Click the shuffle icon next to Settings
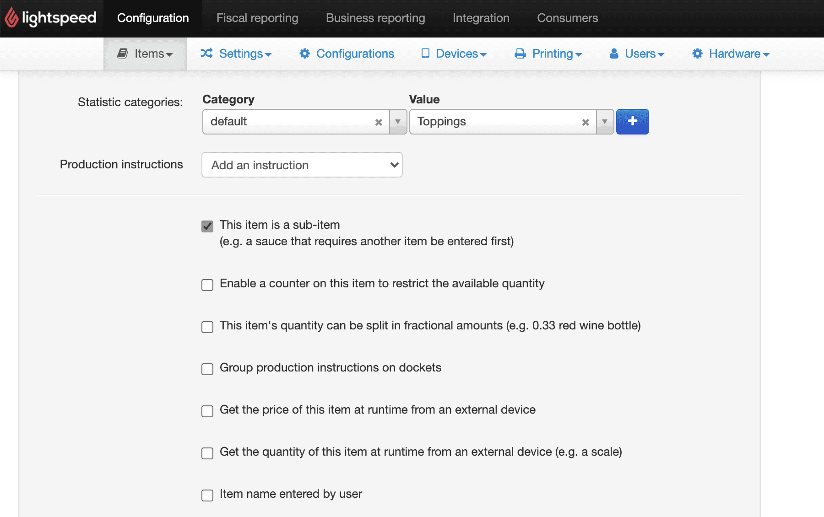This screenshot has width=824, height=517. [207, 53]
